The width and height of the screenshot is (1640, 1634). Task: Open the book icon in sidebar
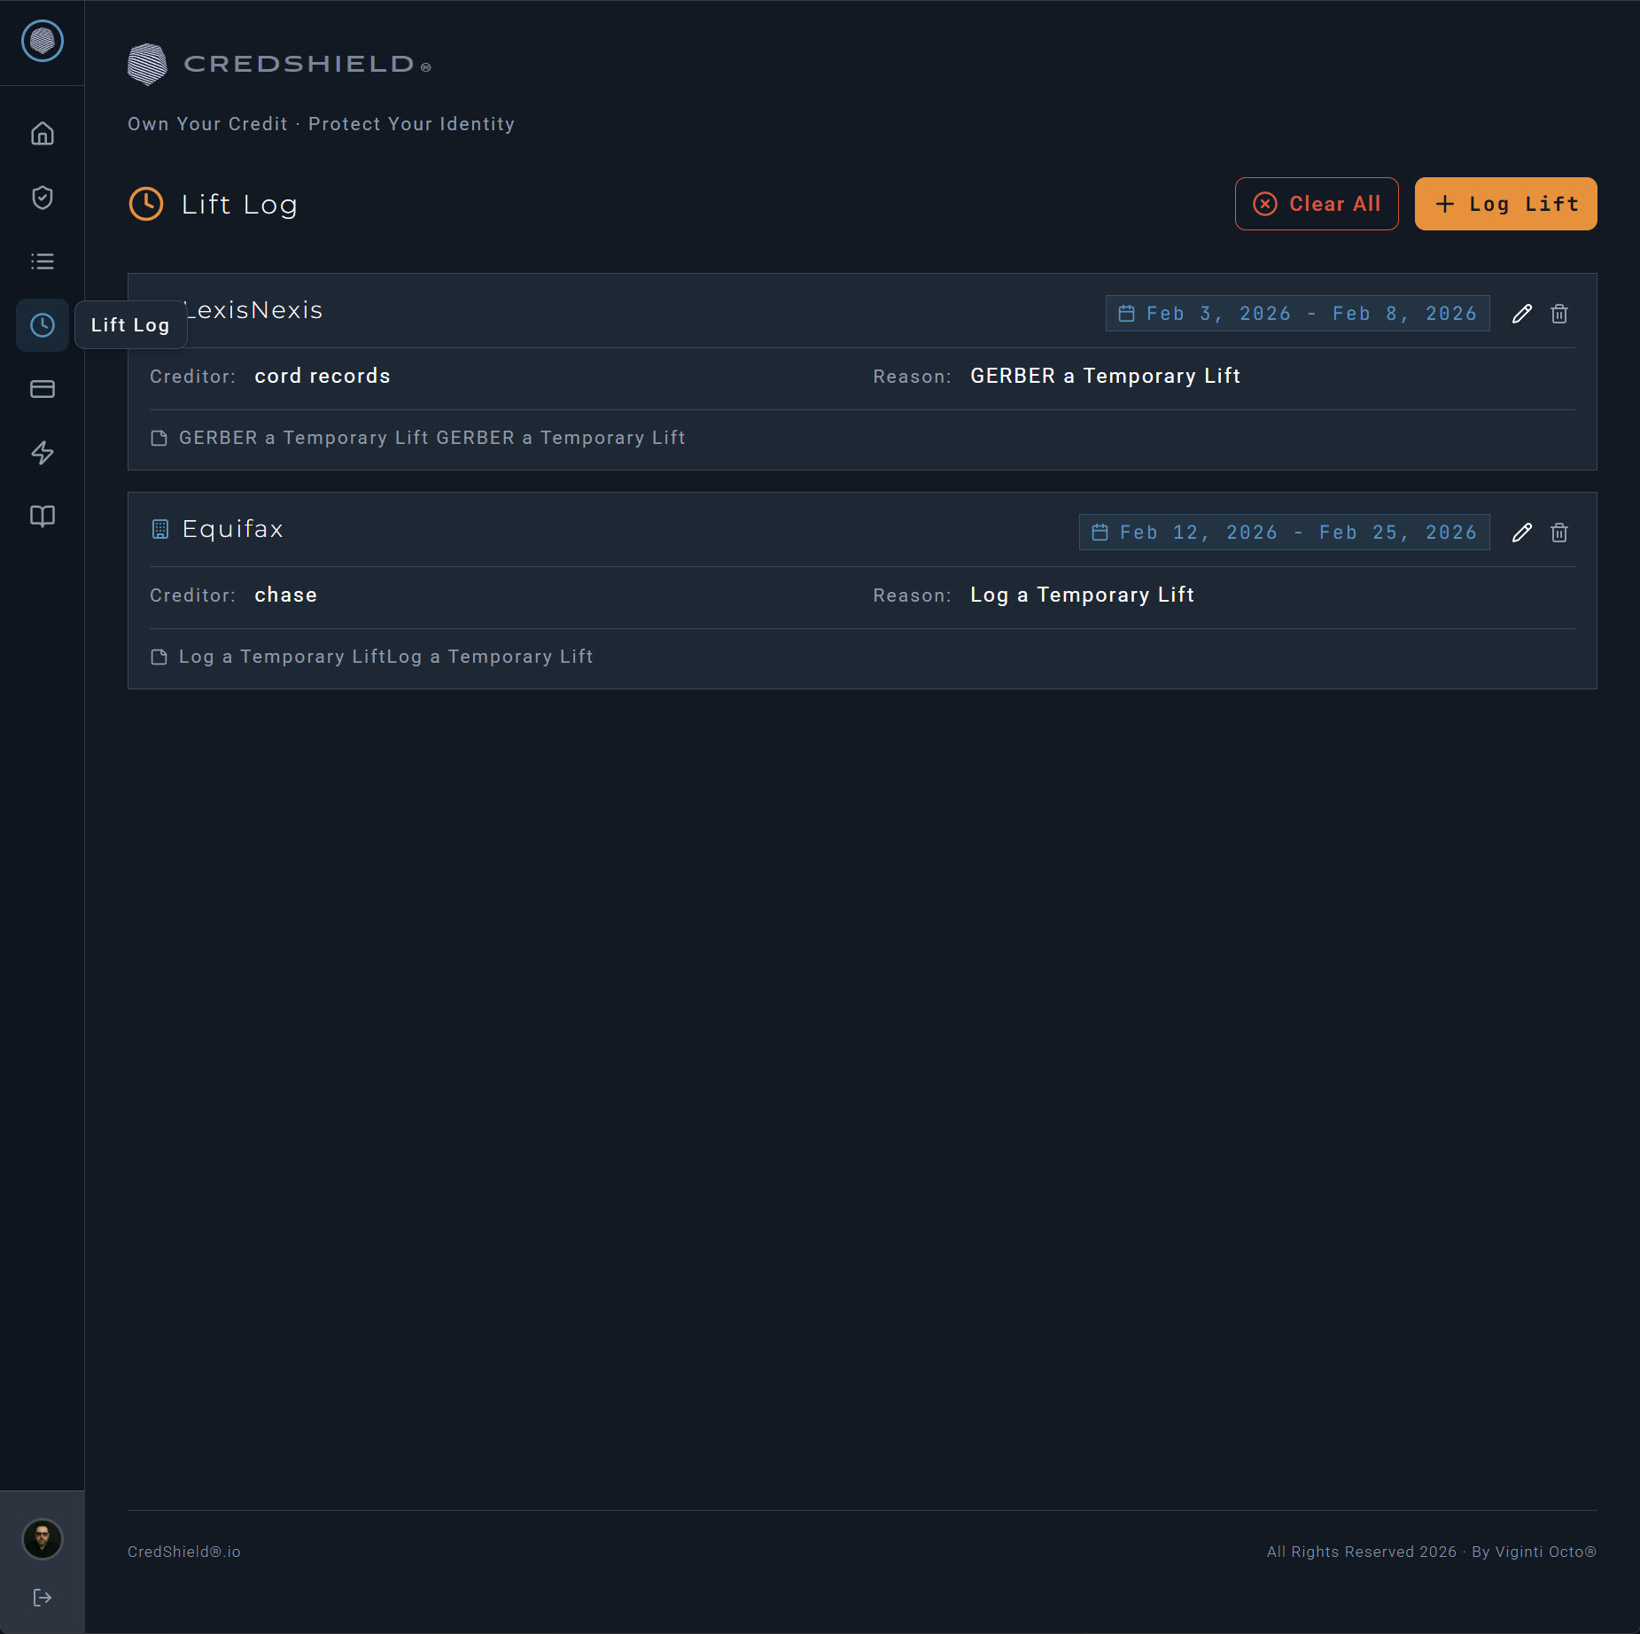click(43, 517)
